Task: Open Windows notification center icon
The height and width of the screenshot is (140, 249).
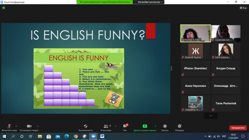Action: 243,136
